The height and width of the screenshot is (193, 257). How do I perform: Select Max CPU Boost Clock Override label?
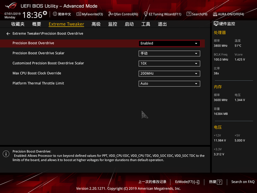[37, 73]
